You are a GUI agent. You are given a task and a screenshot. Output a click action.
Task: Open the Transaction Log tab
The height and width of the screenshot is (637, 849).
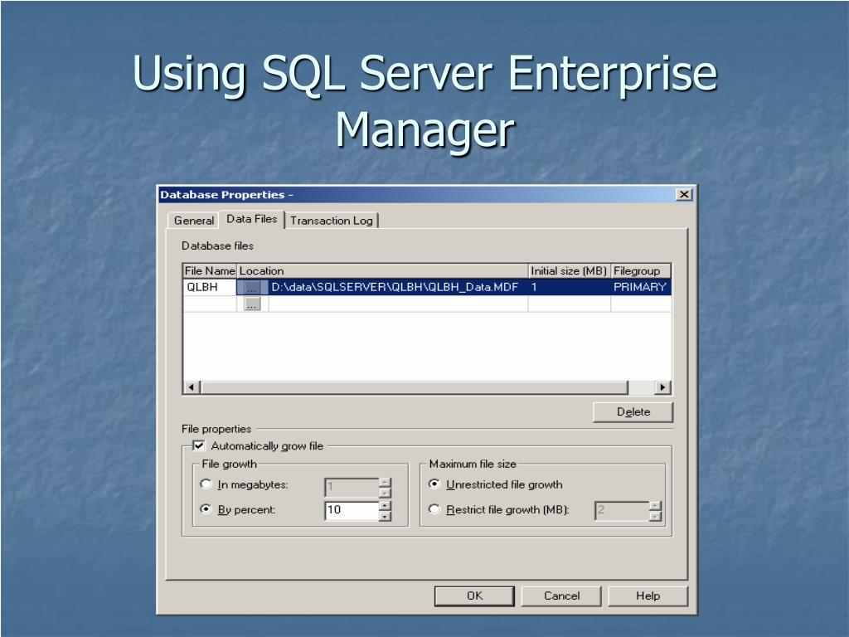332,221
